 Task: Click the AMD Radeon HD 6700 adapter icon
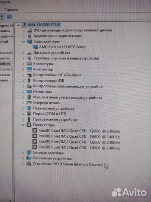click(x=35, y=47)
